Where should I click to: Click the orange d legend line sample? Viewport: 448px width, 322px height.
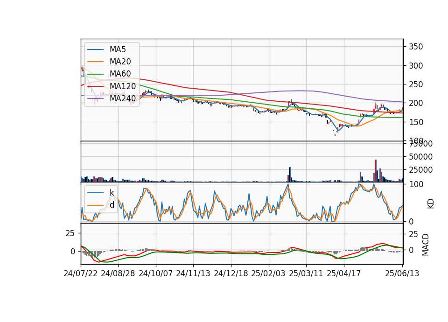click(95, 205)
